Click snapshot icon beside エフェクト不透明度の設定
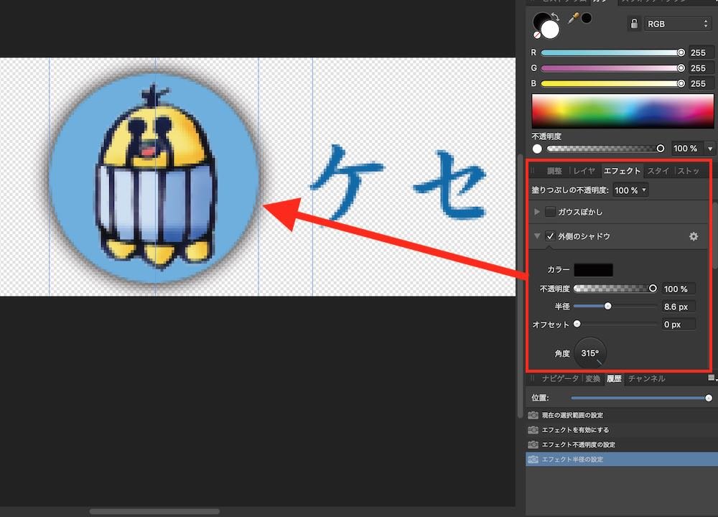Screen dimensions: 718x517 (x=533, y=444)
